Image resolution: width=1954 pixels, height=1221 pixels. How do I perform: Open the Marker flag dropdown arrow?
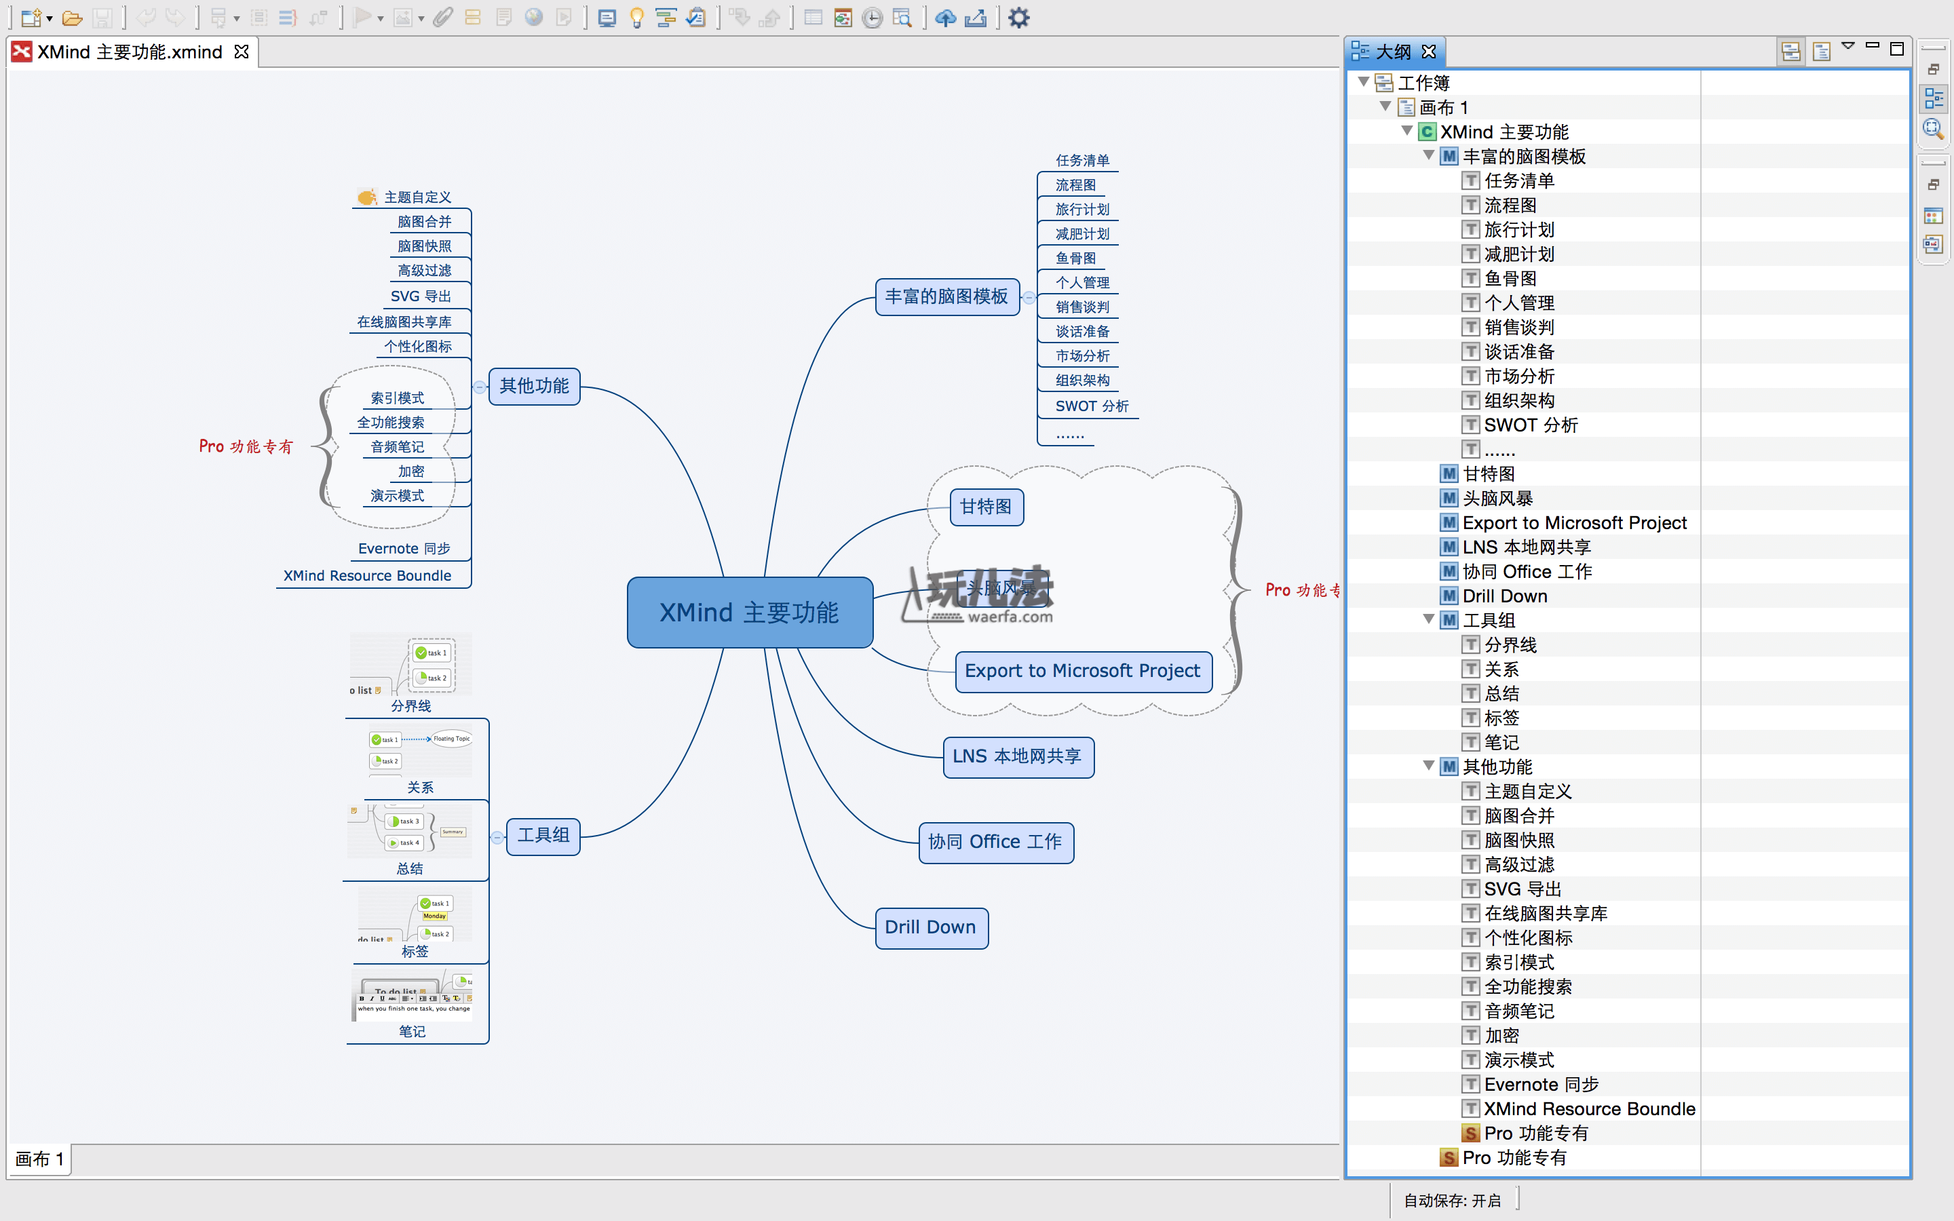381,18
